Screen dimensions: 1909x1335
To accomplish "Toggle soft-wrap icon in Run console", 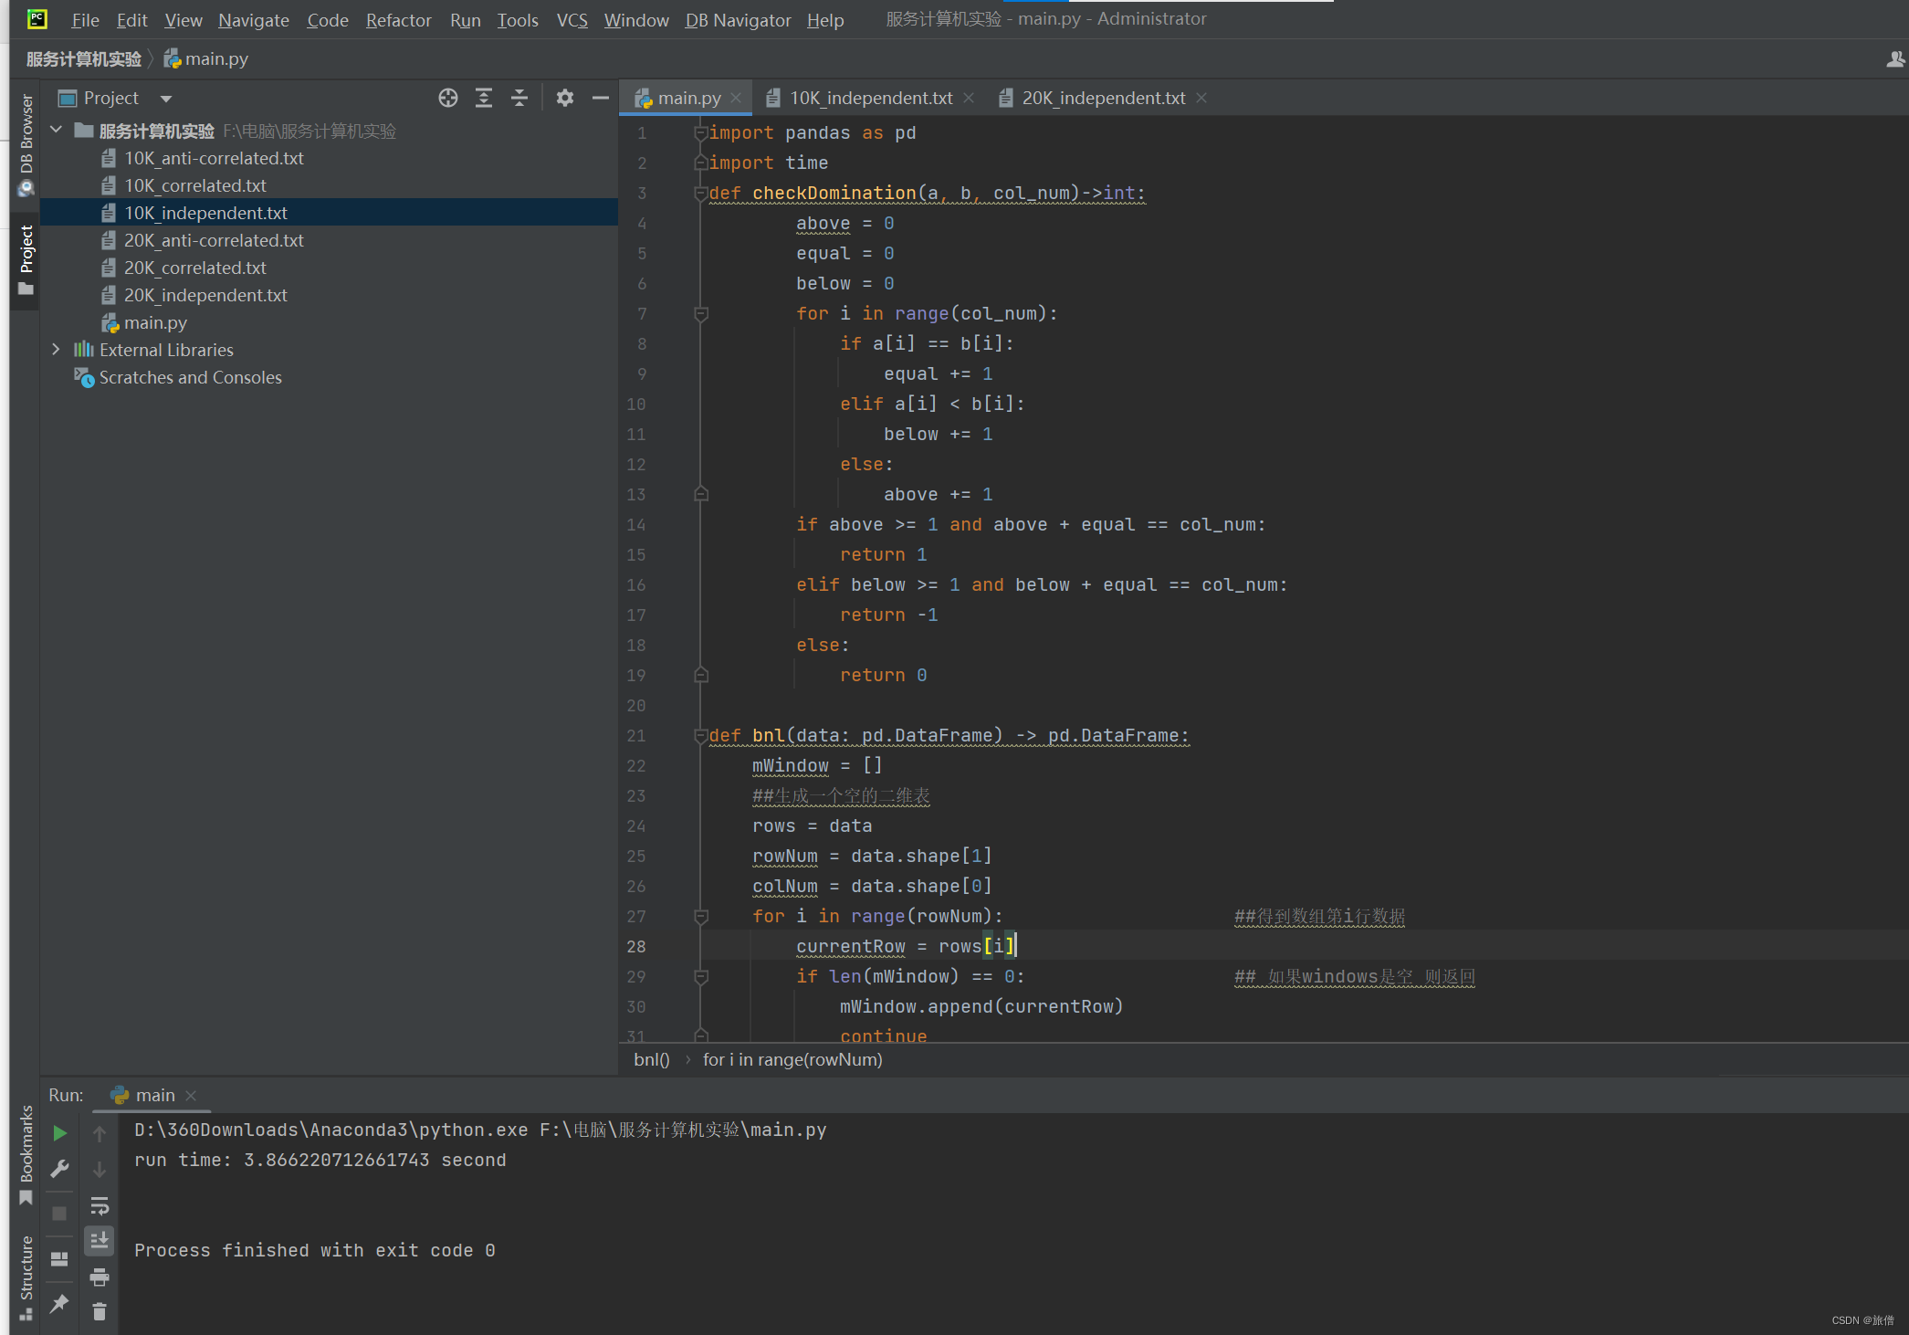I will click(x=100, y=1205).
